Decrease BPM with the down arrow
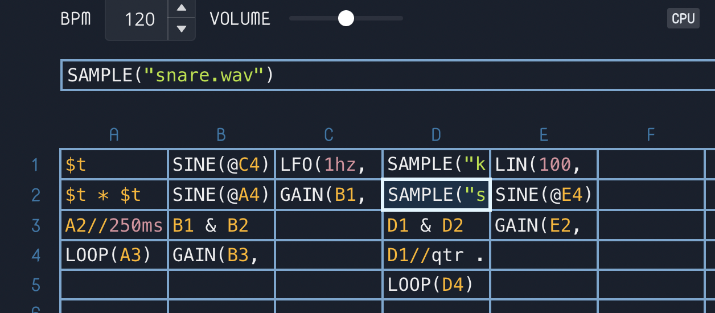Viewport: 715px width, 313px height. tap(182, 28)
